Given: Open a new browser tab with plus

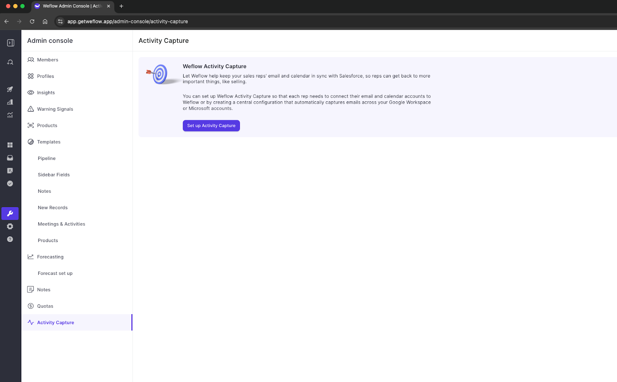Looking at the screenshot, I should tap(121, 6).
